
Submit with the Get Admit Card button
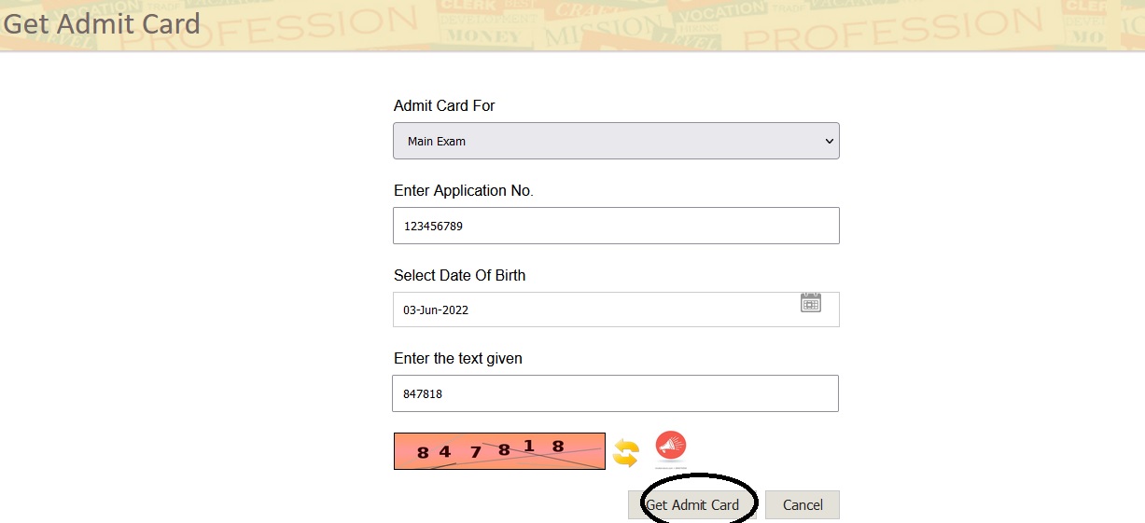click(x=692, y=505)
